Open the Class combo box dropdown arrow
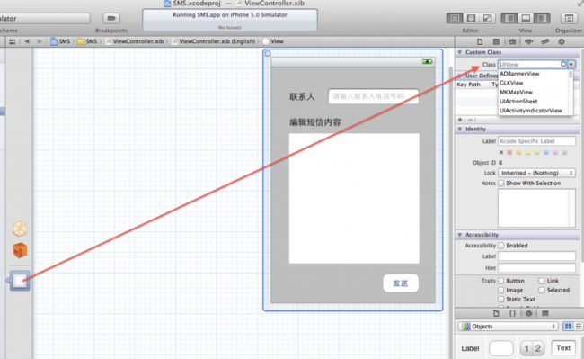 click(571, 64)
